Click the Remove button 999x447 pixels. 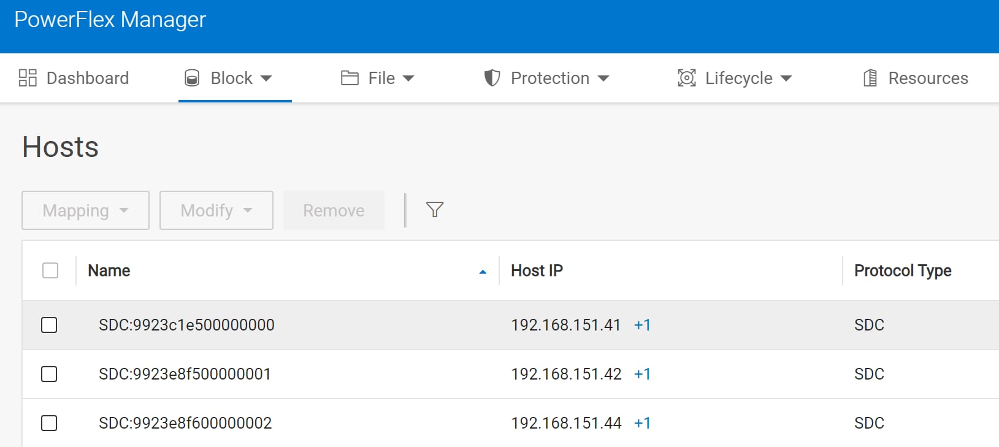(334, 210)
